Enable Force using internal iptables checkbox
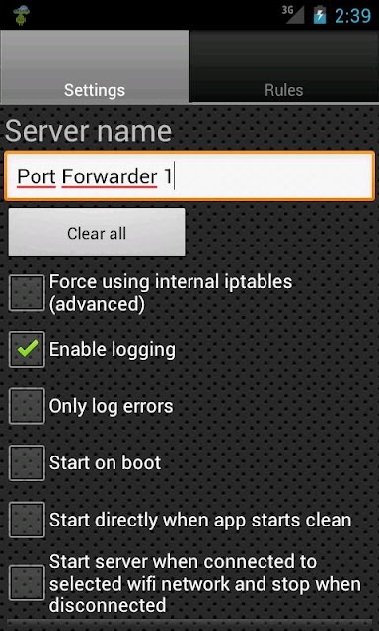This screenshot has height=631, width=379. pos(27,293)
